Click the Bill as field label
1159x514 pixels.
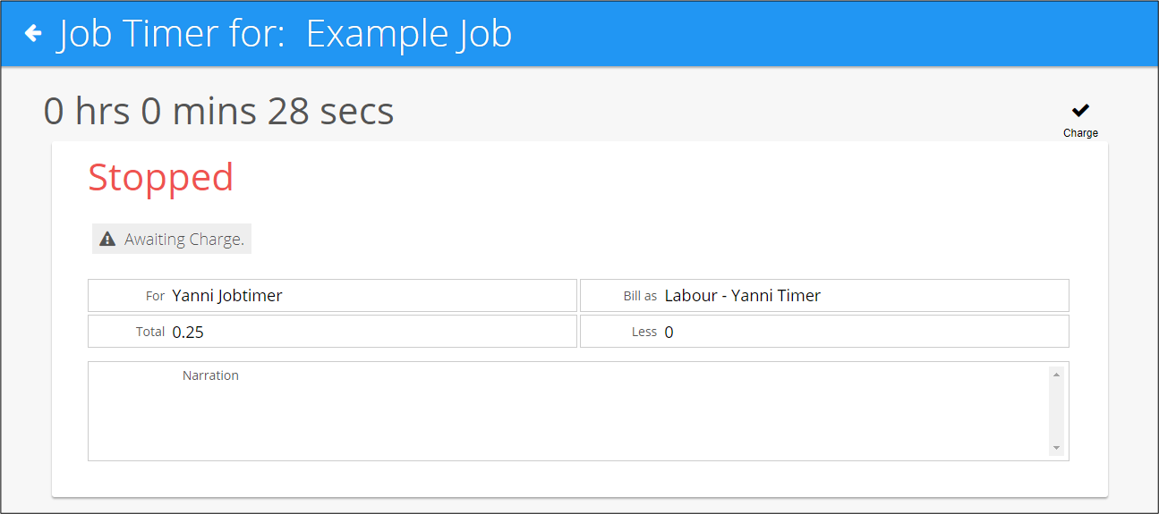[x=640, y=296]
